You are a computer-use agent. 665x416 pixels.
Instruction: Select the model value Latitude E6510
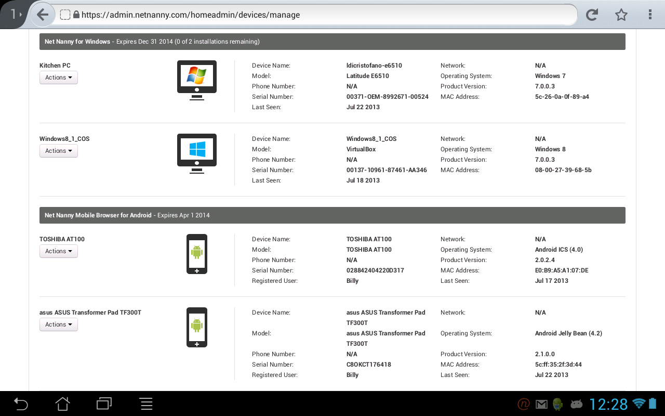coord(368,76)
